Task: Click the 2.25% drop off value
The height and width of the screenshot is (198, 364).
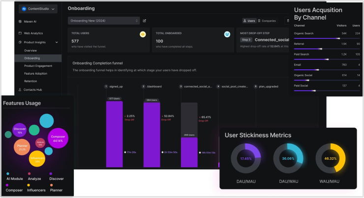Action: pyautogui.click(x=131, y=116)
